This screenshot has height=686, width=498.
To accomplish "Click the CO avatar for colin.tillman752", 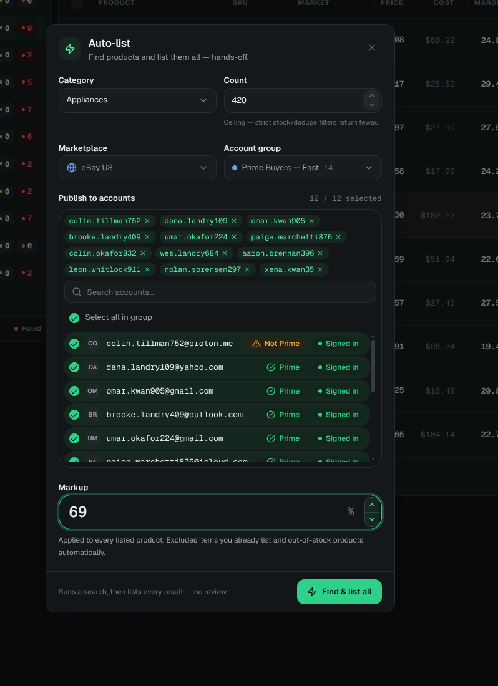I will pos(93,344).
